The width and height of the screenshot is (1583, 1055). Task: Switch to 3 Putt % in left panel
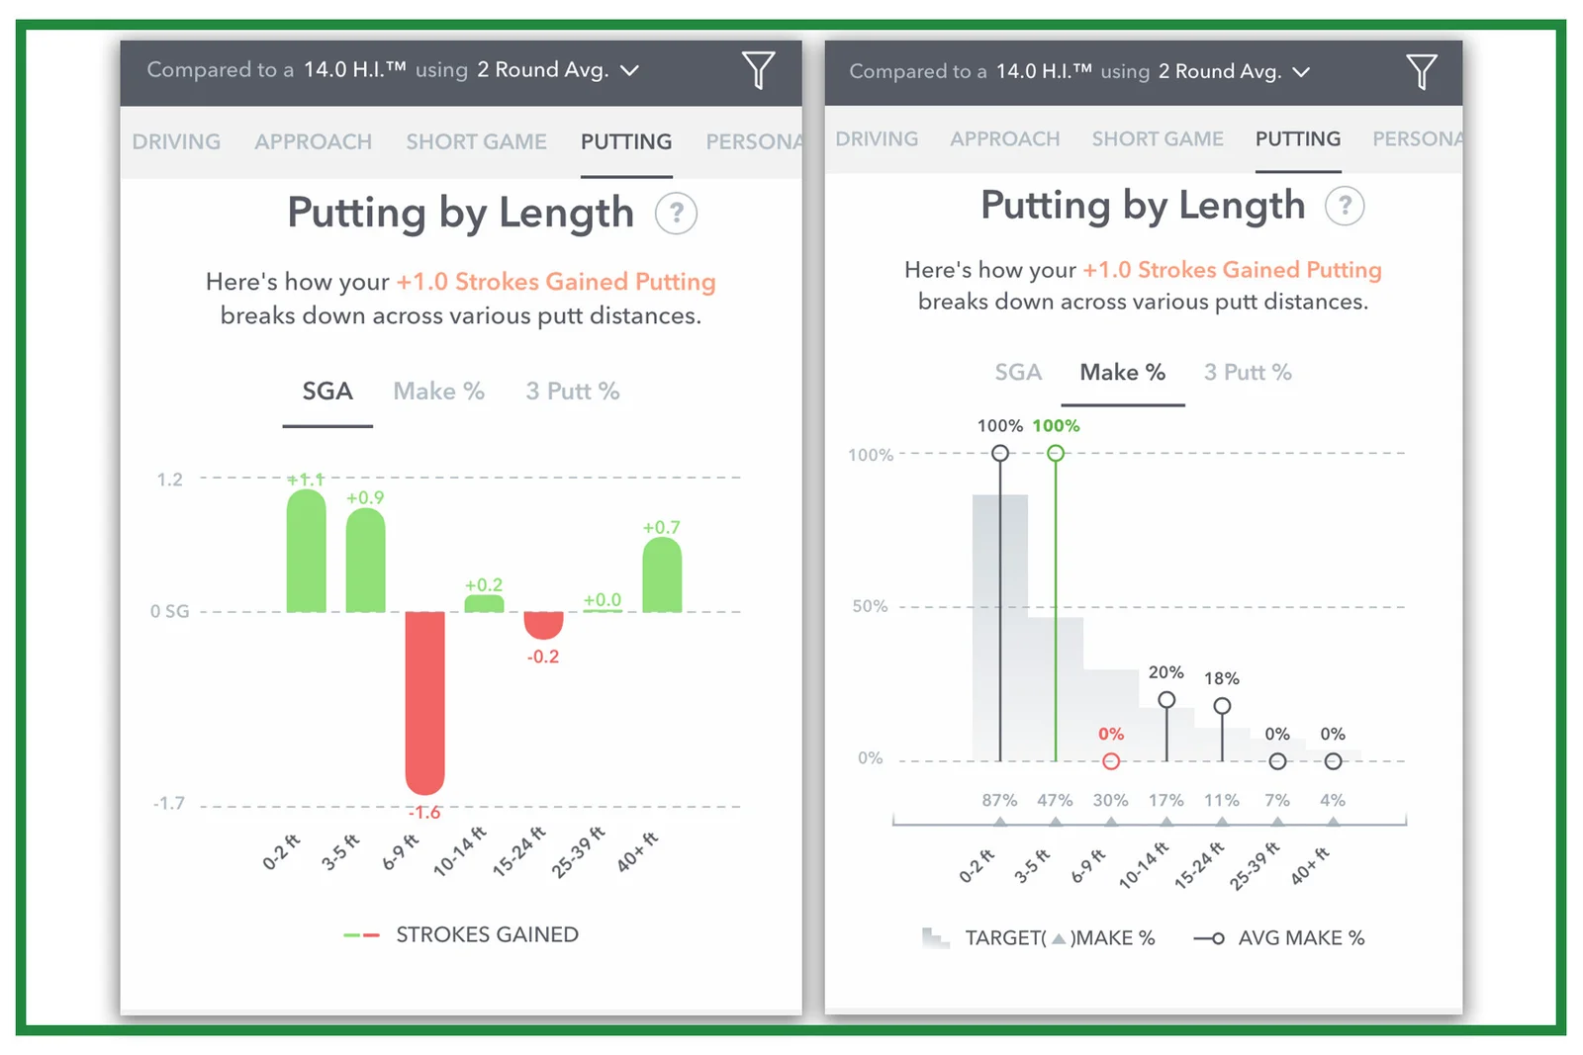tap(573, 392)
